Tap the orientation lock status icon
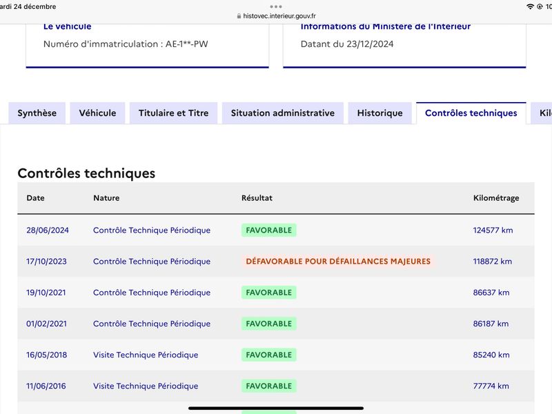Viewport: 552px width, 414px height. tap(540, 6)
